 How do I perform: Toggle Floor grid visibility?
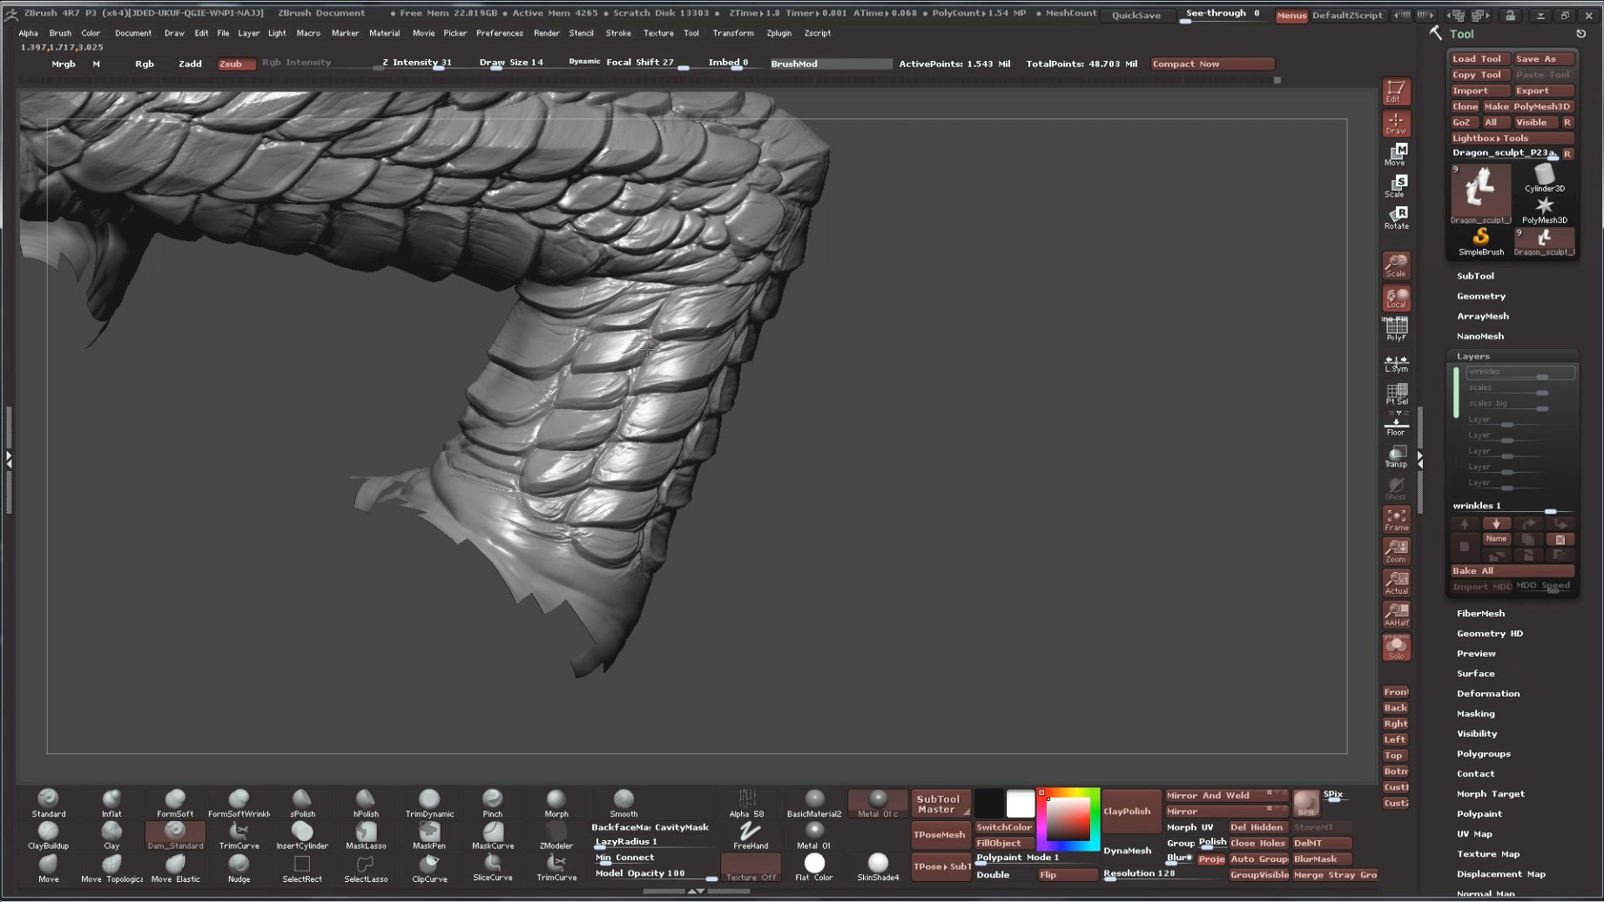(1396, 425)
